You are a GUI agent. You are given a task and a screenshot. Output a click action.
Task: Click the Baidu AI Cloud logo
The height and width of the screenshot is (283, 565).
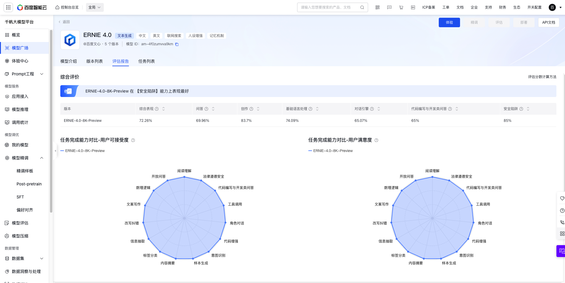[32, 7]
